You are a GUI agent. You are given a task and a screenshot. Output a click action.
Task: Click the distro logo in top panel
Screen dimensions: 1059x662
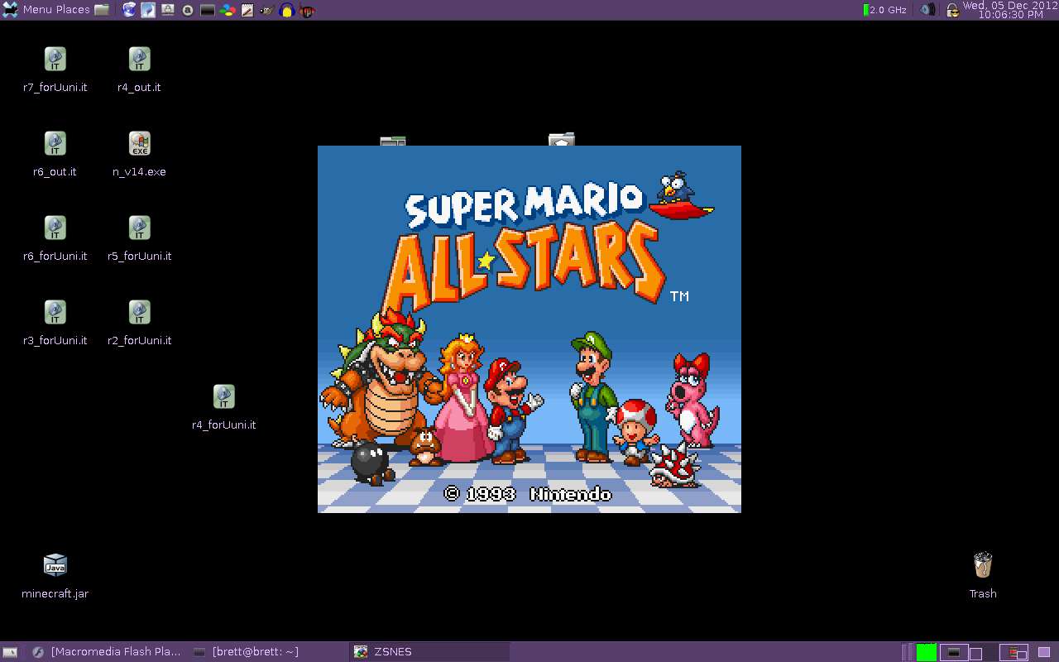10,10
